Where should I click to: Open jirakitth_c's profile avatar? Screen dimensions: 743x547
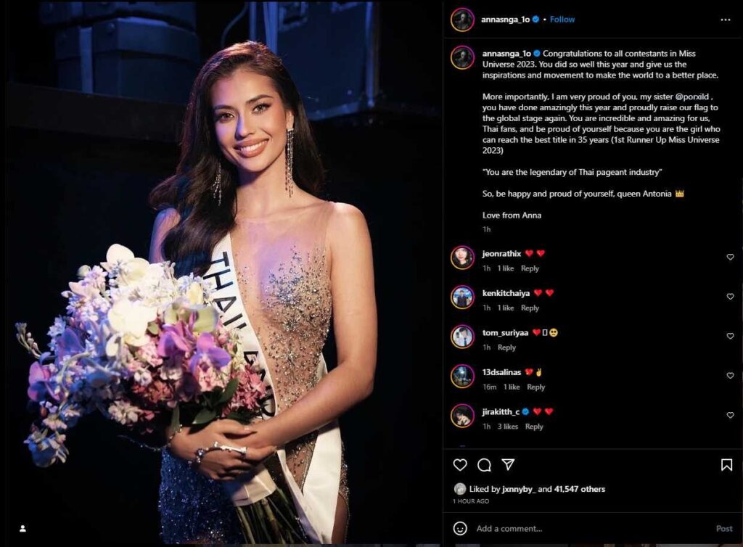click(x=462, y=416)
